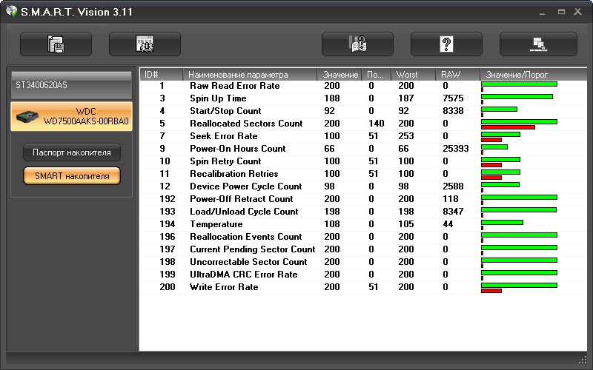Viewport: 593px width, 370px height.
Task: Select the Uncorrectable Sector Count row
Action: 363,262
